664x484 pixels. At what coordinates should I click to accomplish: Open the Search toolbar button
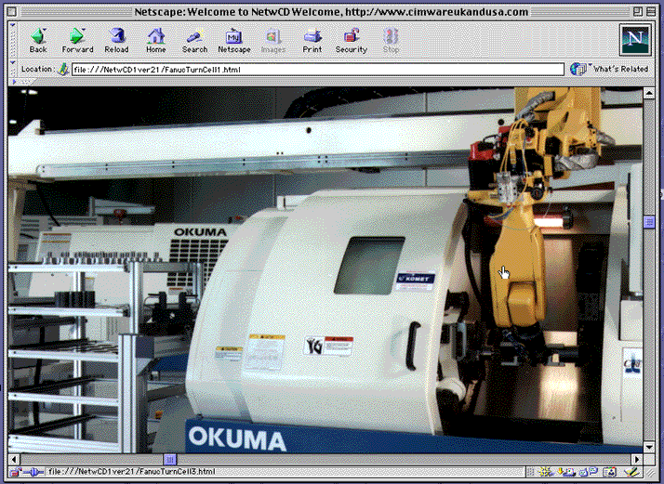[x=194, y=40]
